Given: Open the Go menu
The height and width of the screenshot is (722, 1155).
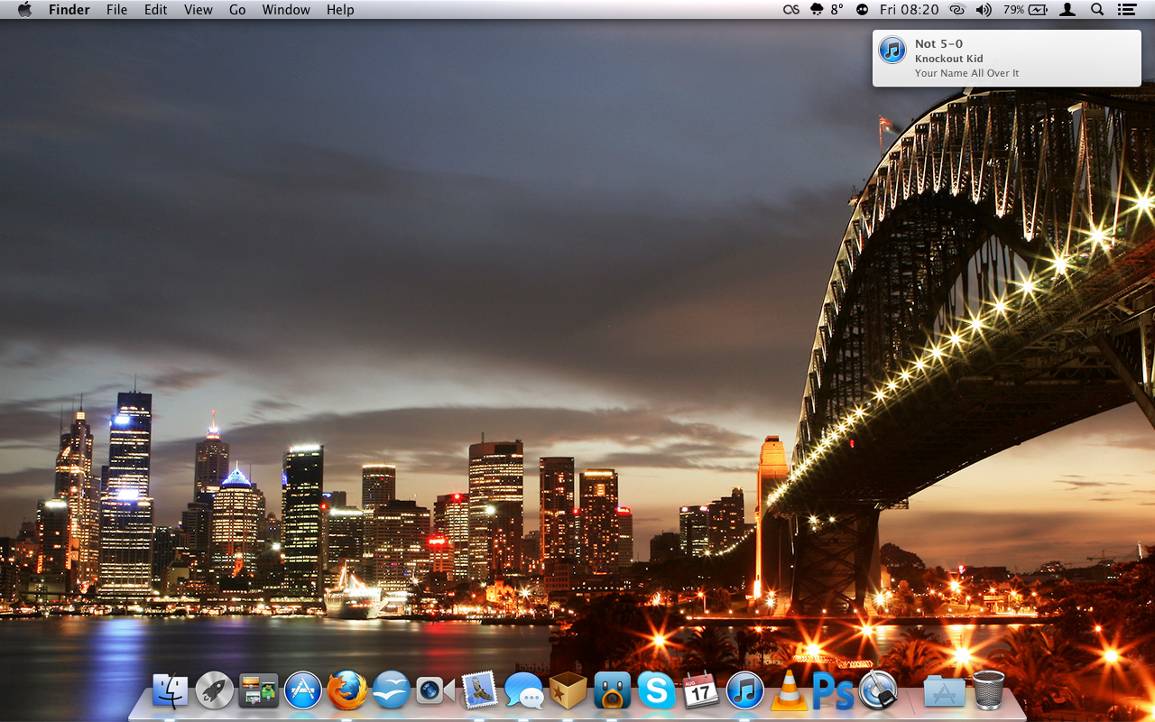Looking at the screenshot, I should (237, 10).
